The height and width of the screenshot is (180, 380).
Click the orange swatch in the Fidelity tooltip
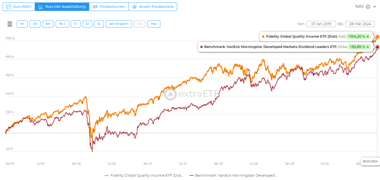tap(263, 36)
